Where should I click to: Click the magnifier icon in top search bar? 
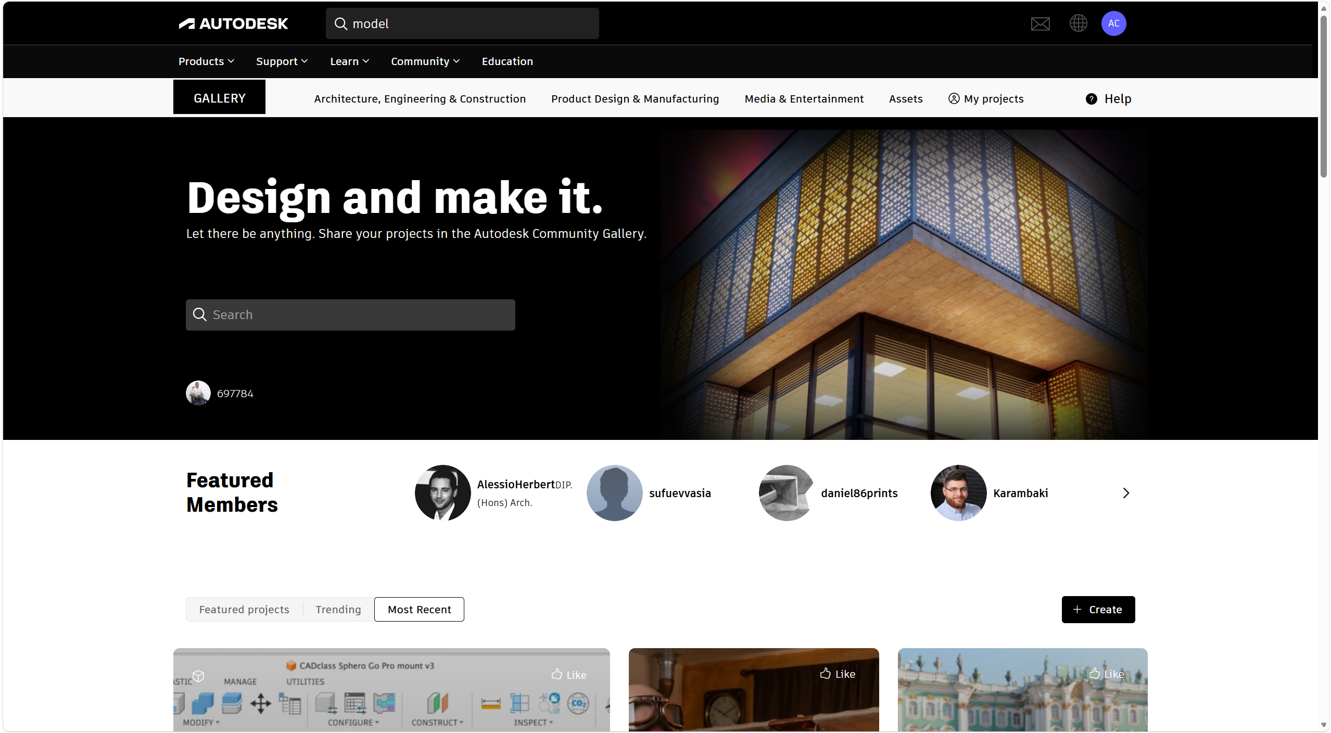[x=340, y=24]
